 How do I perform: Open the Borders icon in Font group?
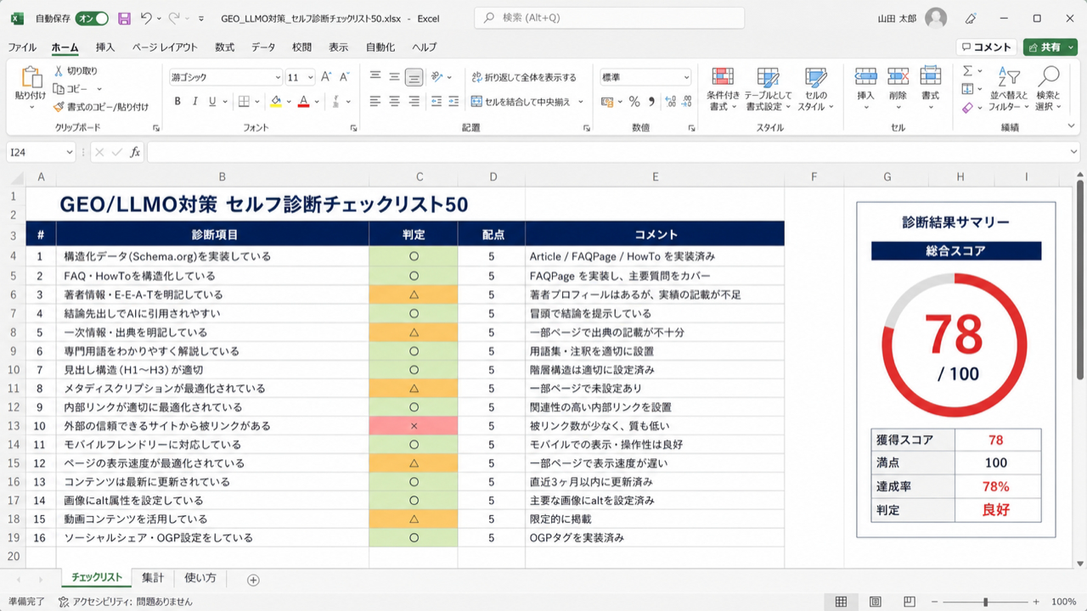point(245,102)
